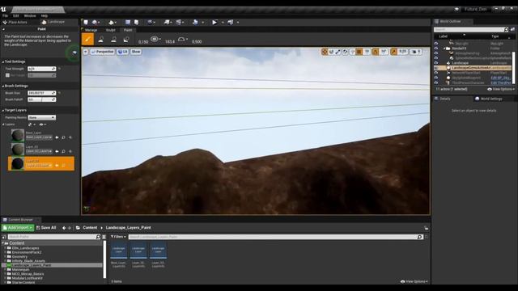
Task: Open View Options in World Outliner
Action: point(501,89)
